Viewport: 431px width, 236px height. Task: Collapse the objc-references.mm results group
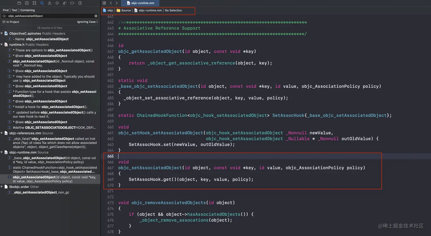click(2, 133)
